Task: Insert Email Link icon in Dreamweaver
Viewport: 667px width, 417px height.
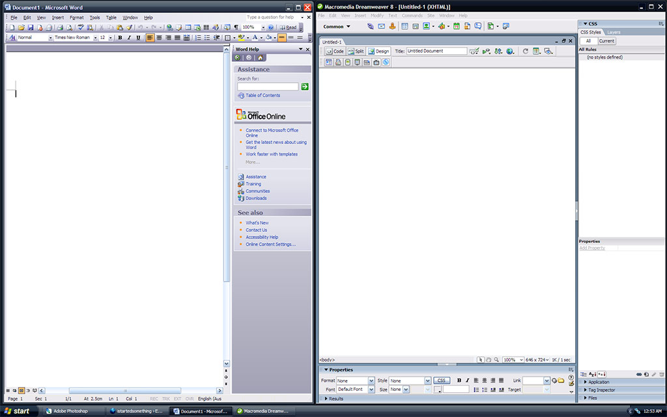Action: 382,26
